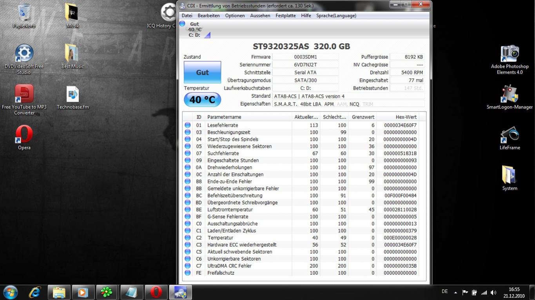The image size is (535, 300).
Task: Click the volume speaker tray icon
Action: 493,293
